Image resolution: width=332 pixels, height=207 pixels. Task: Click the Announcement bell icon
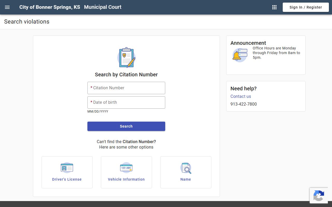tap(240, 55)
